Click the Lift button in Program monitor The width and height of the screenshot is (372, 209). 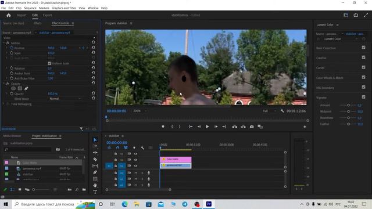coord(235,127)
